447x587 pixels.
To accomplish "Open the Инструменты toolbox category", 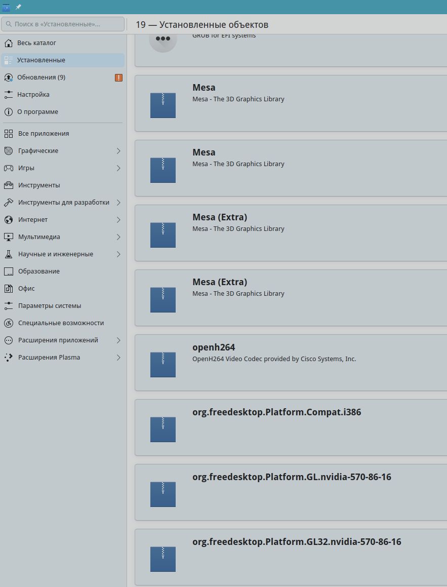I will click(x=63, y=185).
